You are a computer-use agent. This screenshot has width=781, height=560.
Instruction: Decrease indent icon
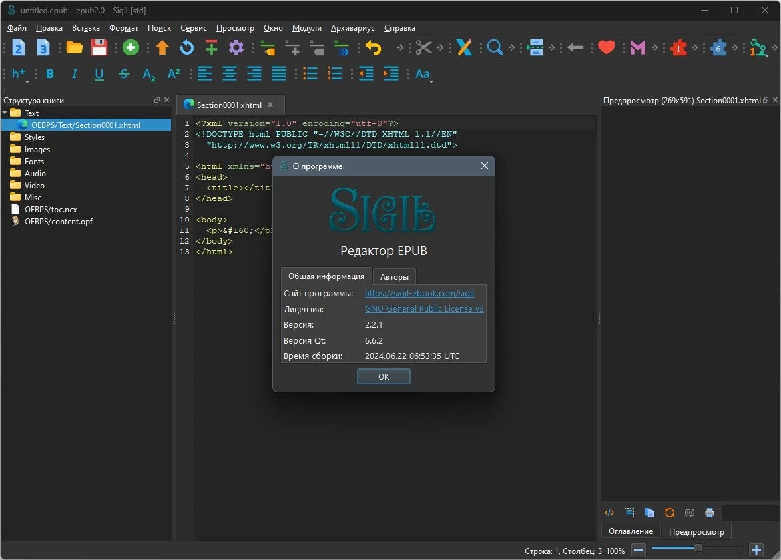pyautogui.click(x=366, y=74)
